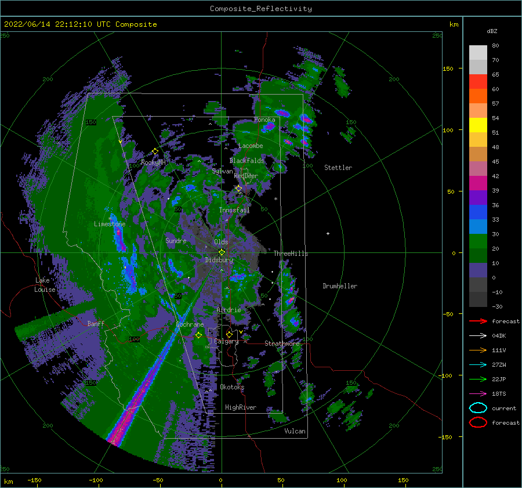Click the yellow diamond marker below RedDeer
The width and height of the screenshot is (522, 488).
pos(239,189)
